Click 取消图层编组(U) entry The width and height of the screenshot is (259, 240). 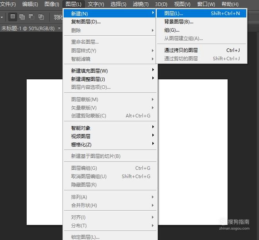[x=109, y=177]
